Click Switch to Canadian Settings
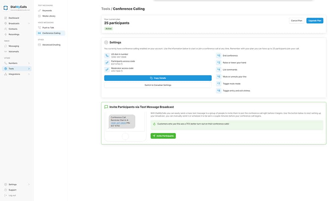This screenshot has width=335, height=201. (158, 85)
